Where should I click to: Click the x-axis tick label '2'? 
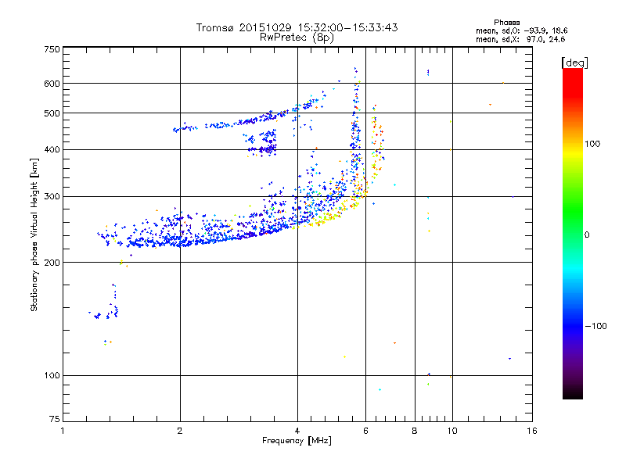pyautogui.click(x=180, y=431)
